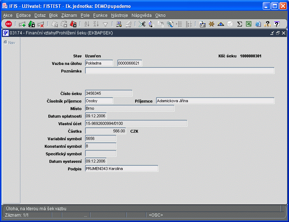
Task: Click the insert record icon with green plus
Action: pyautogui.click(x=22, y=24)
